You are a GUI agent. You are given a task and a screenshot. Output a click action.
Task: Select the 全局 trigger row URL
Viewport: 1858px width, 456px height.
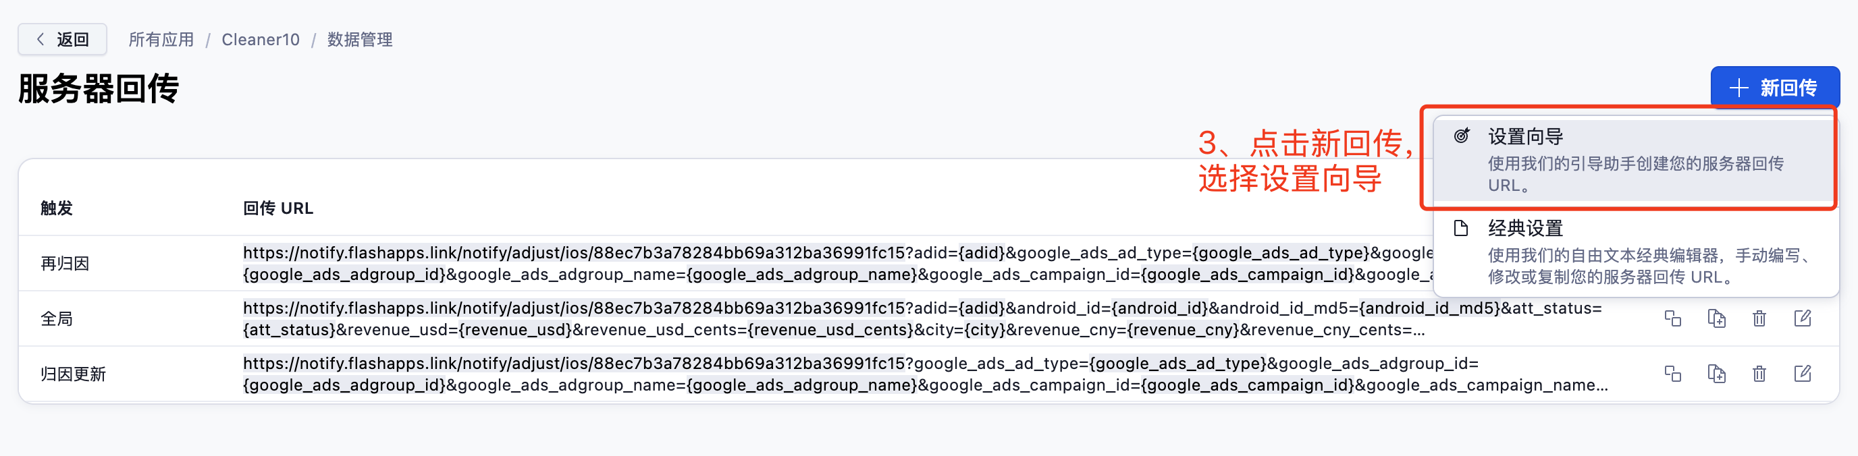(922, 318)
